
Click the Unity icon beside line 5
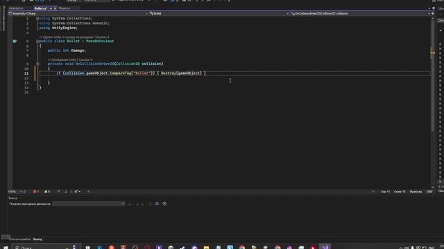click(x=15, y=41)
